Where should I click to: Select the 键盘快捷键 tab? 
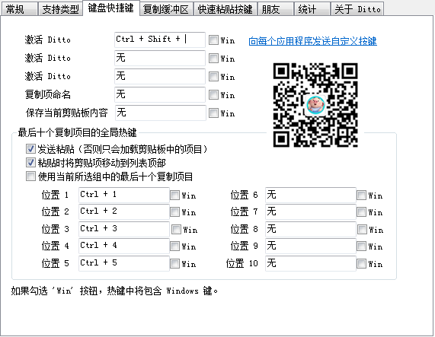[x=111, y=8]
